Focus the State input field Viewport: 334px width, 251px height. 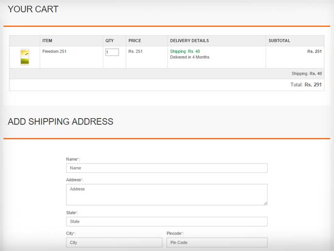166,222
